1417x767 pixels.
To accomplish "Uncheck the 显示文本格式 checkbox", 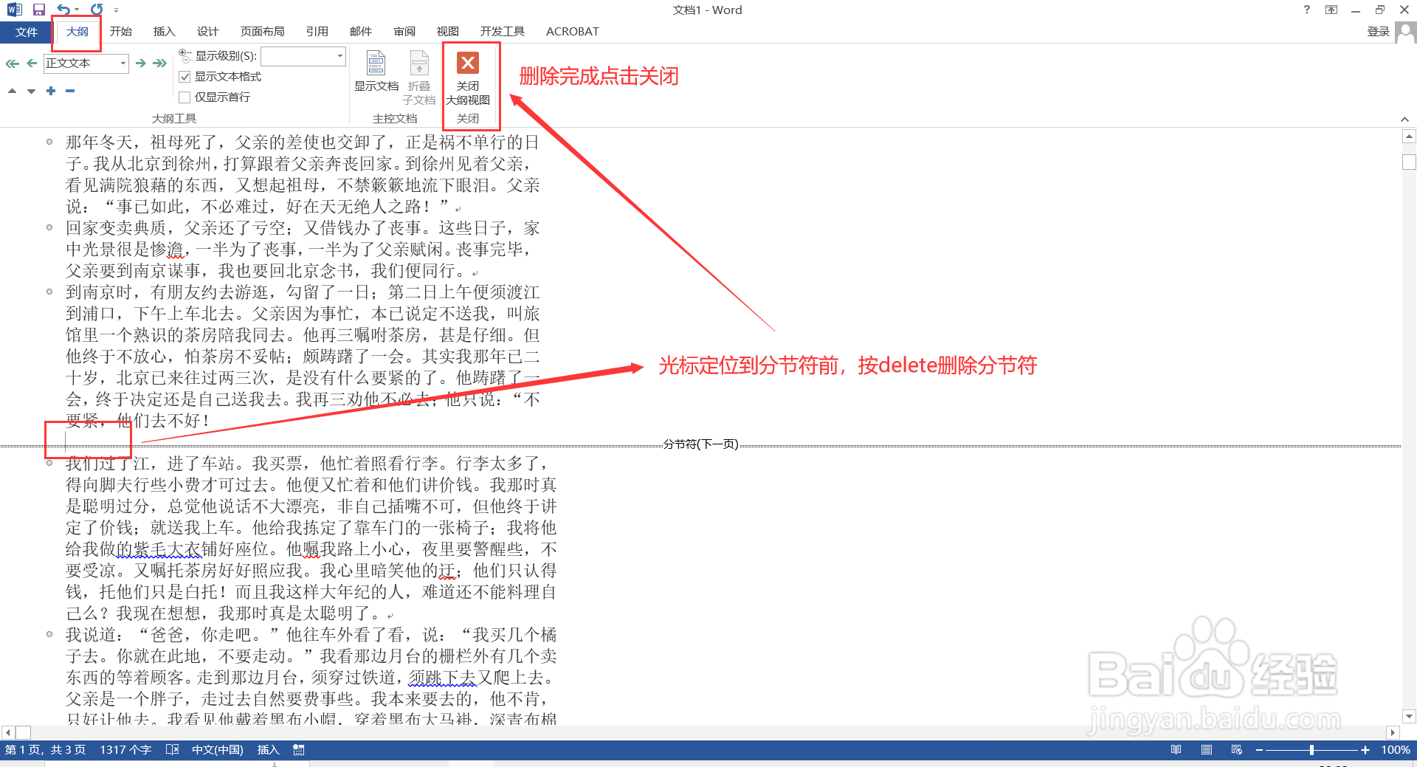I will coord(185,77).
